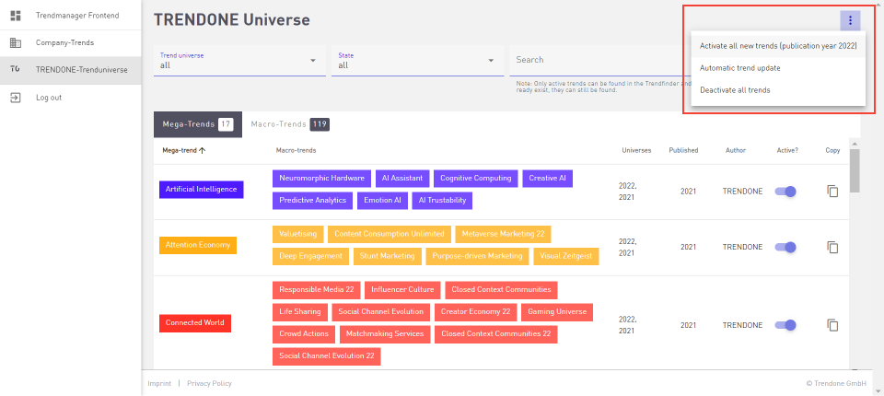Click the Crowd Actions tag
The image size is (884, 396).
point(303,334)
